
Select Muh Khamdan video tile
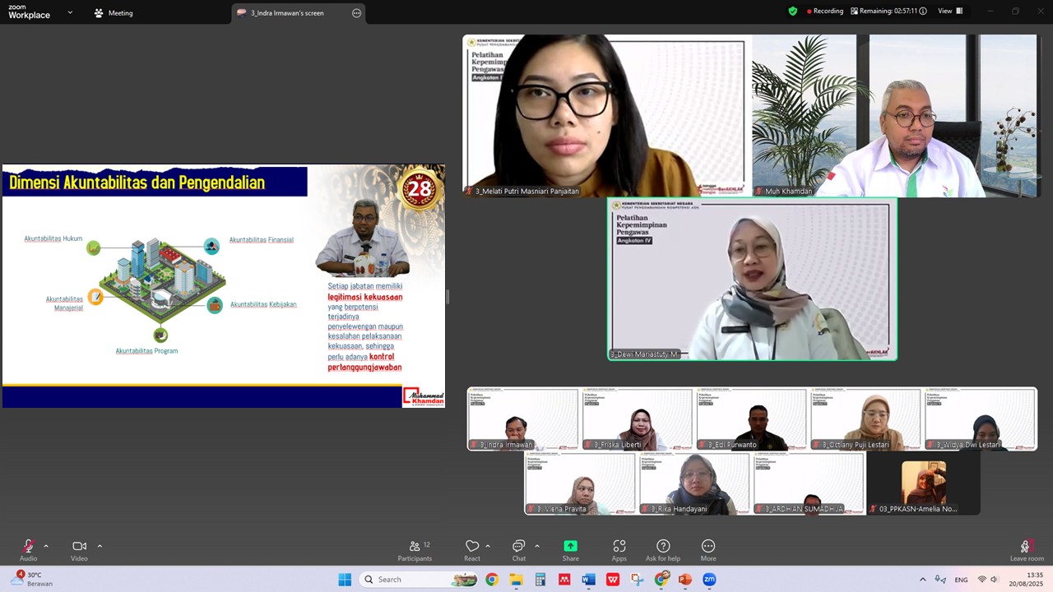[x=896, y=116]
